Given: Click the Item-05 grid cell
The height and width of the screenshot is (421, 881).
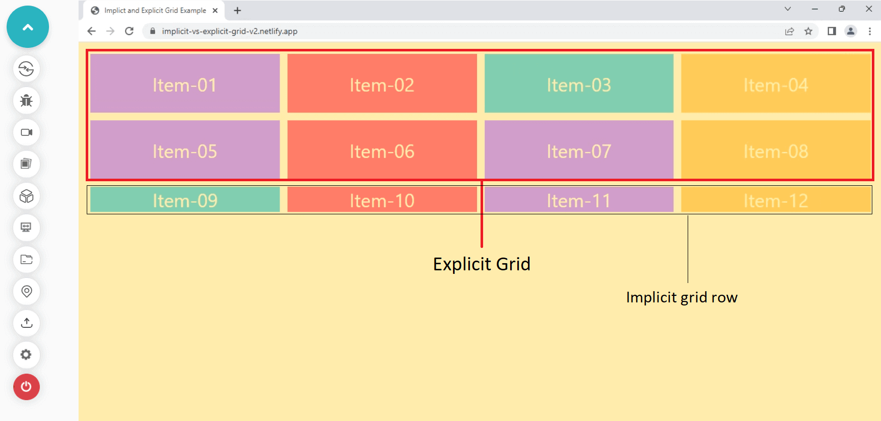Looking at the screenshot, I should pyautogui.click(x=185, y=150).
